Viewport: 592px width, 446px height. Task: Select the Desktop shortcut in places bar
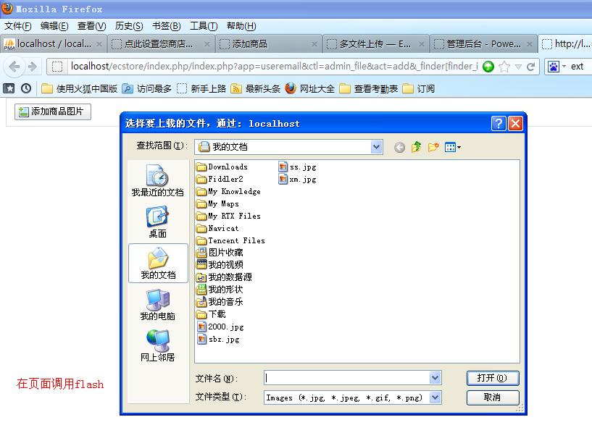[x=157, y=222]
